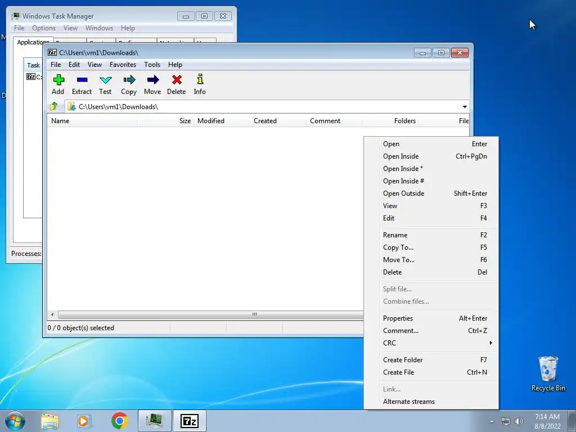Open File Explorer from the taskbar

(x=50, y=421)
